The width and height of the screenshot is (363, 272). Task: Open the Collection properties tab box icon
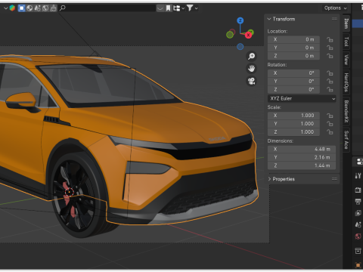(x=358, y=251)
